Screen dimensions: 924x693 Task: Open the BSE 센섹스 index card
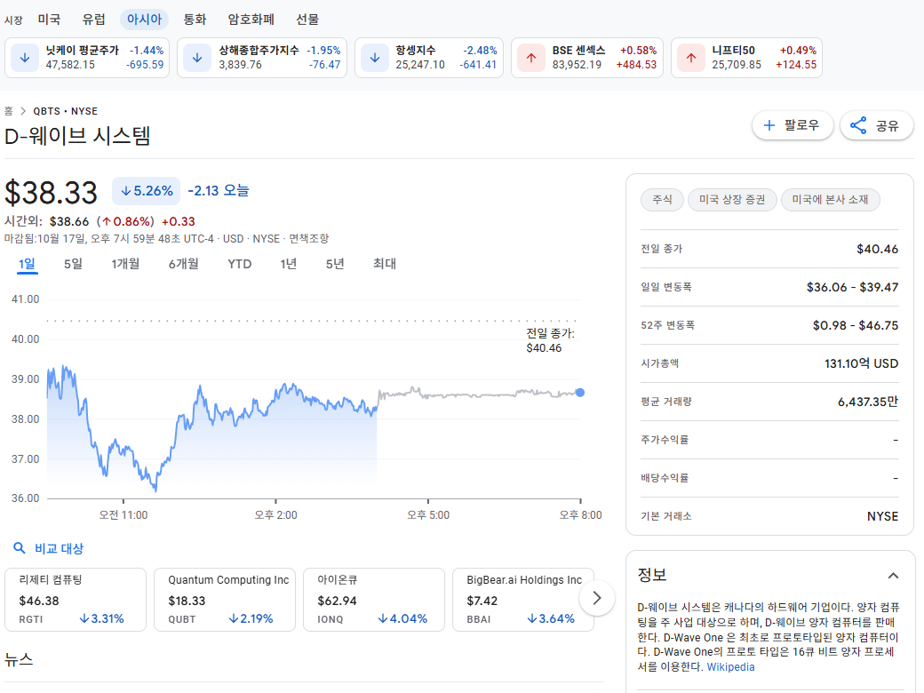click(587, 58)
